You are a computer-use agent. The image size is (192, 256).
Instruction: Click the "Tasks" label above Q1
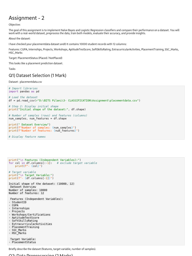[12, 69]
